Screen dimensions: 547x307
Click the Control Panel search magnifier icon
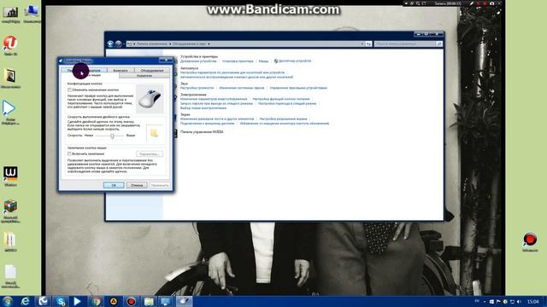(x=439, y=43)
